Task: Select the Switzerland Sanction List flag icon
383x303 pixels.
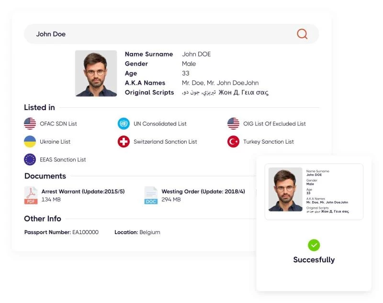Action: coord(124,142)
